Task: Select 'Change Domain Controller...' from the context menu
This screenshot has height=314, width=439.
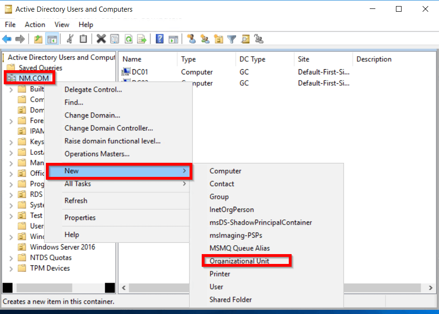Action: [x=109, y=128]
